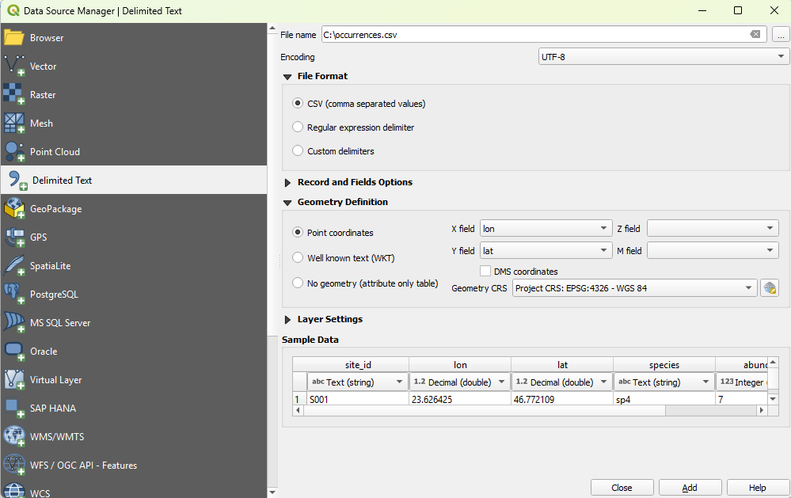
Task: Change site_id column type dropdown
Action: (357, 382)
